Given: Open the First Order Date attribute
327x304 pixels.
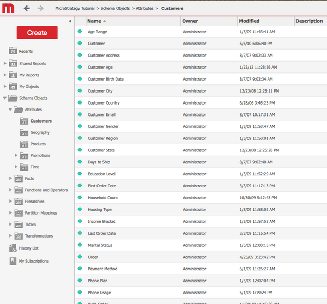Looking at the screenshot, I should (102, 186).
